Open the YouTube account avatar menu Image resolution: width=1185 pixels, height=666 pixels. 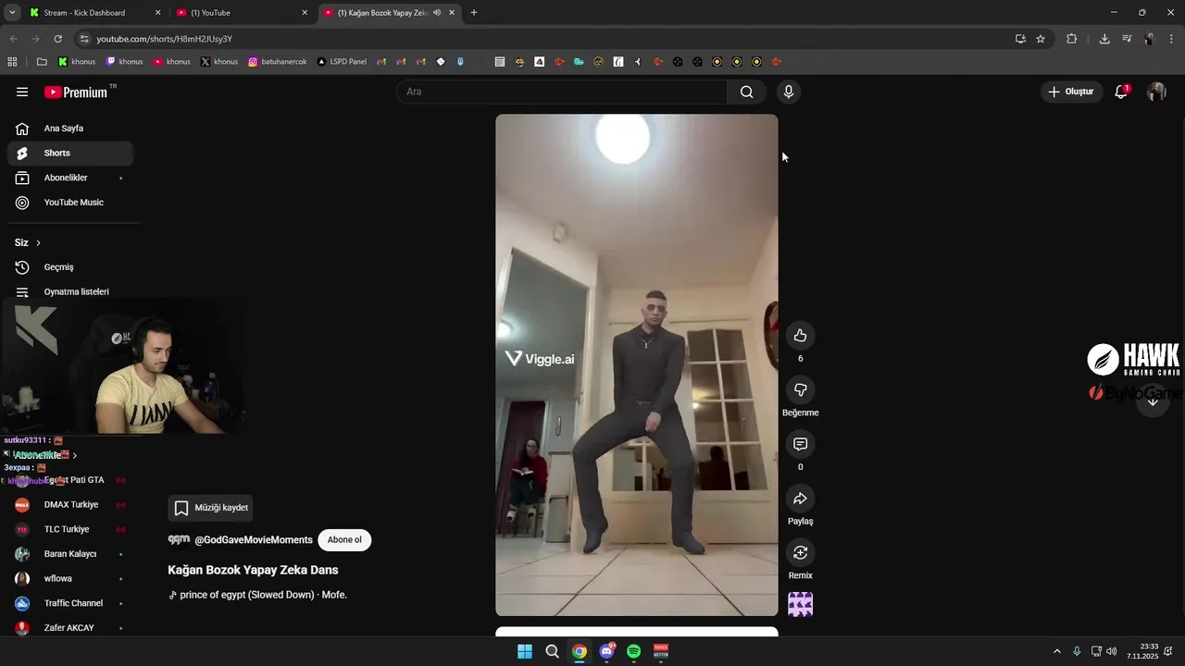[1156, 92]
